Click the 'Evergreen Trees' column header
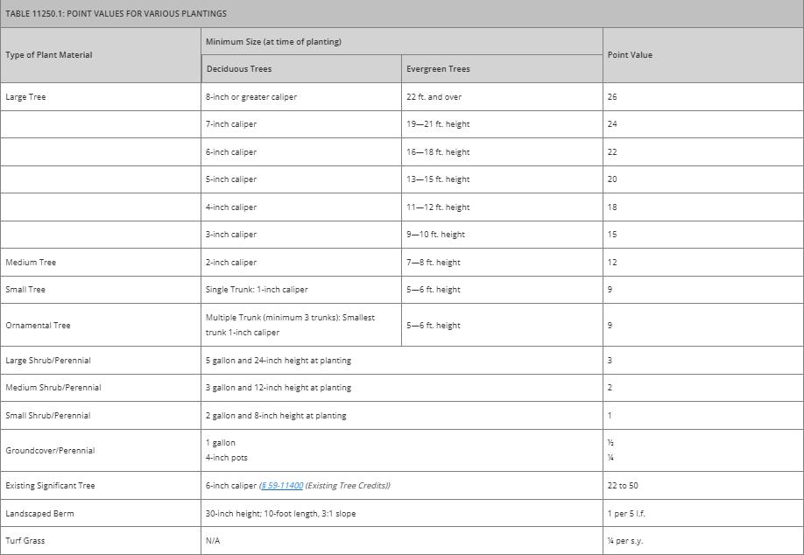This screenshot has height=555, width=804. (x=438, y=69)
